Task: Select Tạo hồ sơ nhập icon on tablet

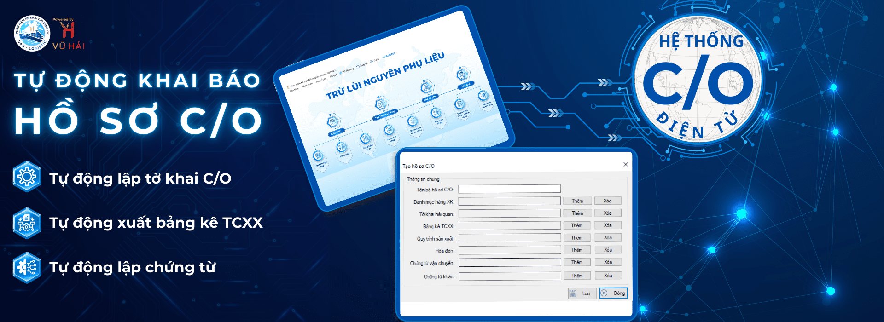Action: (x=389, y=130)
